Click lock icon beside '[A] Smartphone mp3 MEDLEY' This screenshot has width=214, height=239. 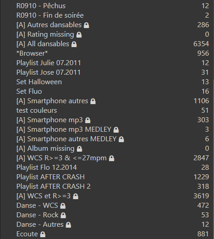(116, 130)
